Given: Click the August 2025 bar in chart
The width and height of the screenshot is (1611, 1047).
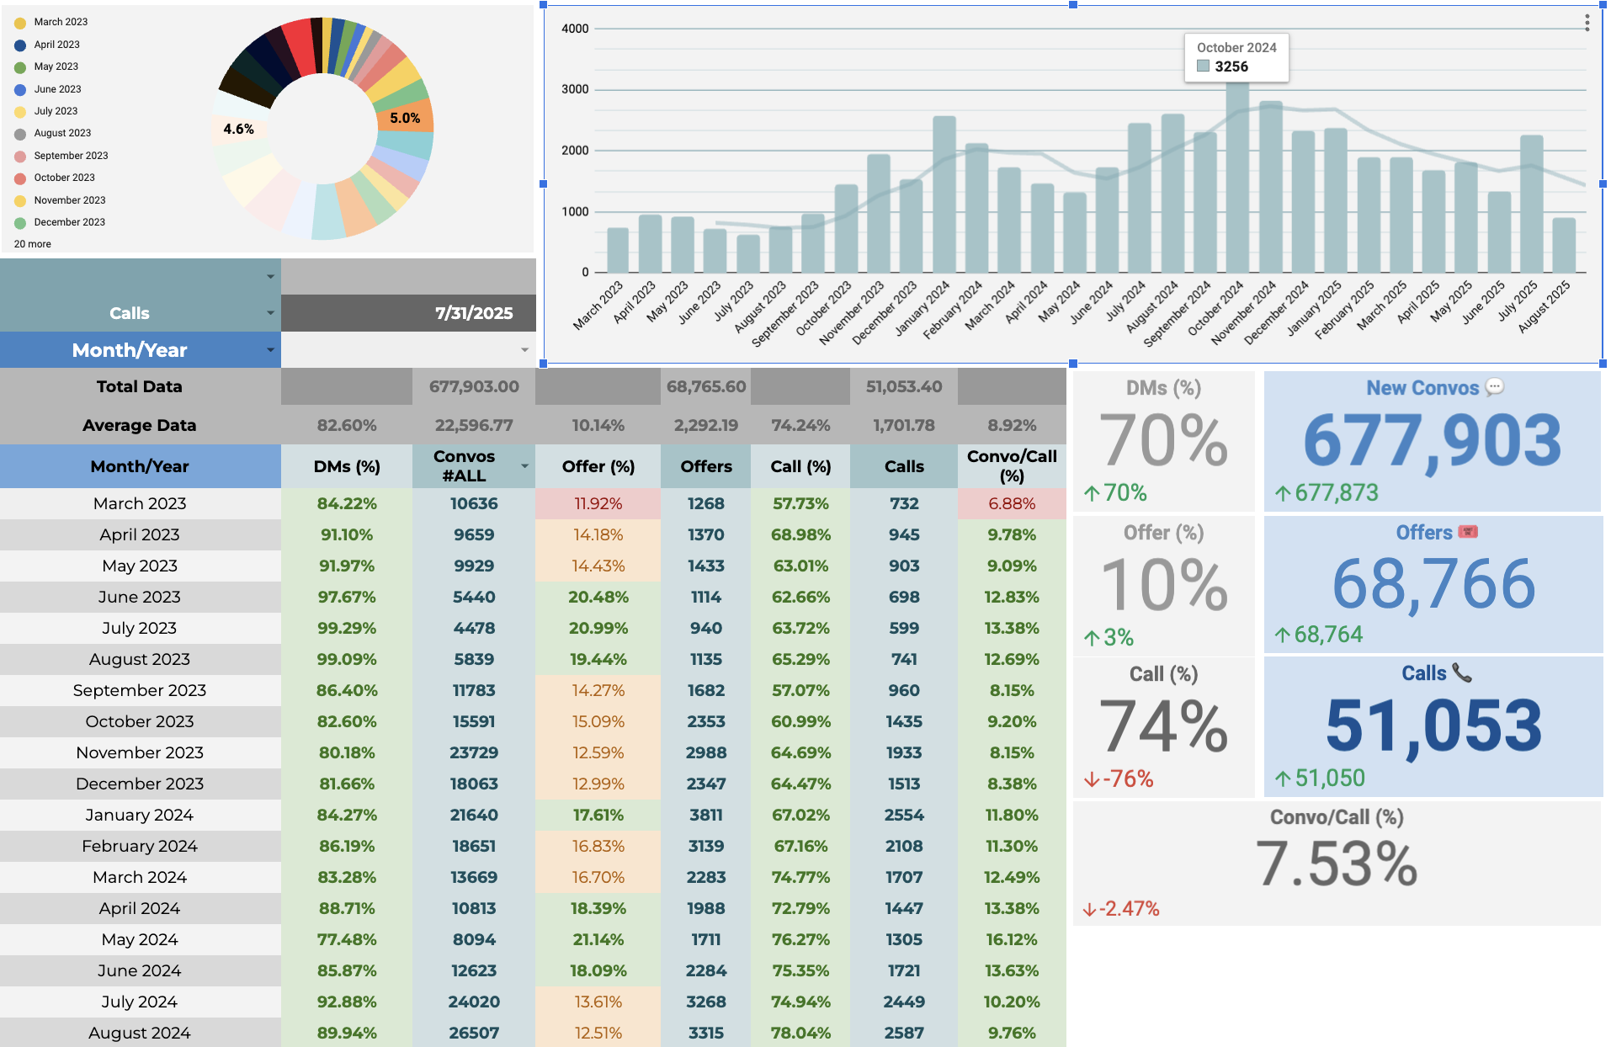Looking at the screenshot, I should (x=1564, y=246).
